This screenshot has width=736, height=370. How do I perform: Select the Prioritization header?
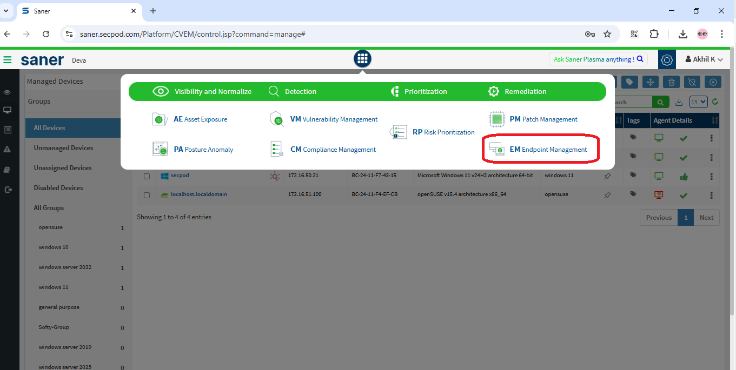click(x=419, y=92)
